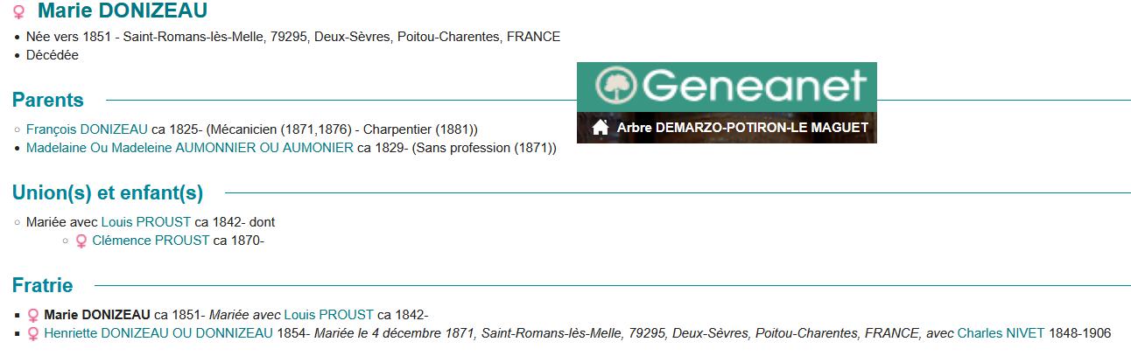The image size is (1131, 356).
Task: Click the Geneanet tree logo icon
Action: [x=617, y=85]
